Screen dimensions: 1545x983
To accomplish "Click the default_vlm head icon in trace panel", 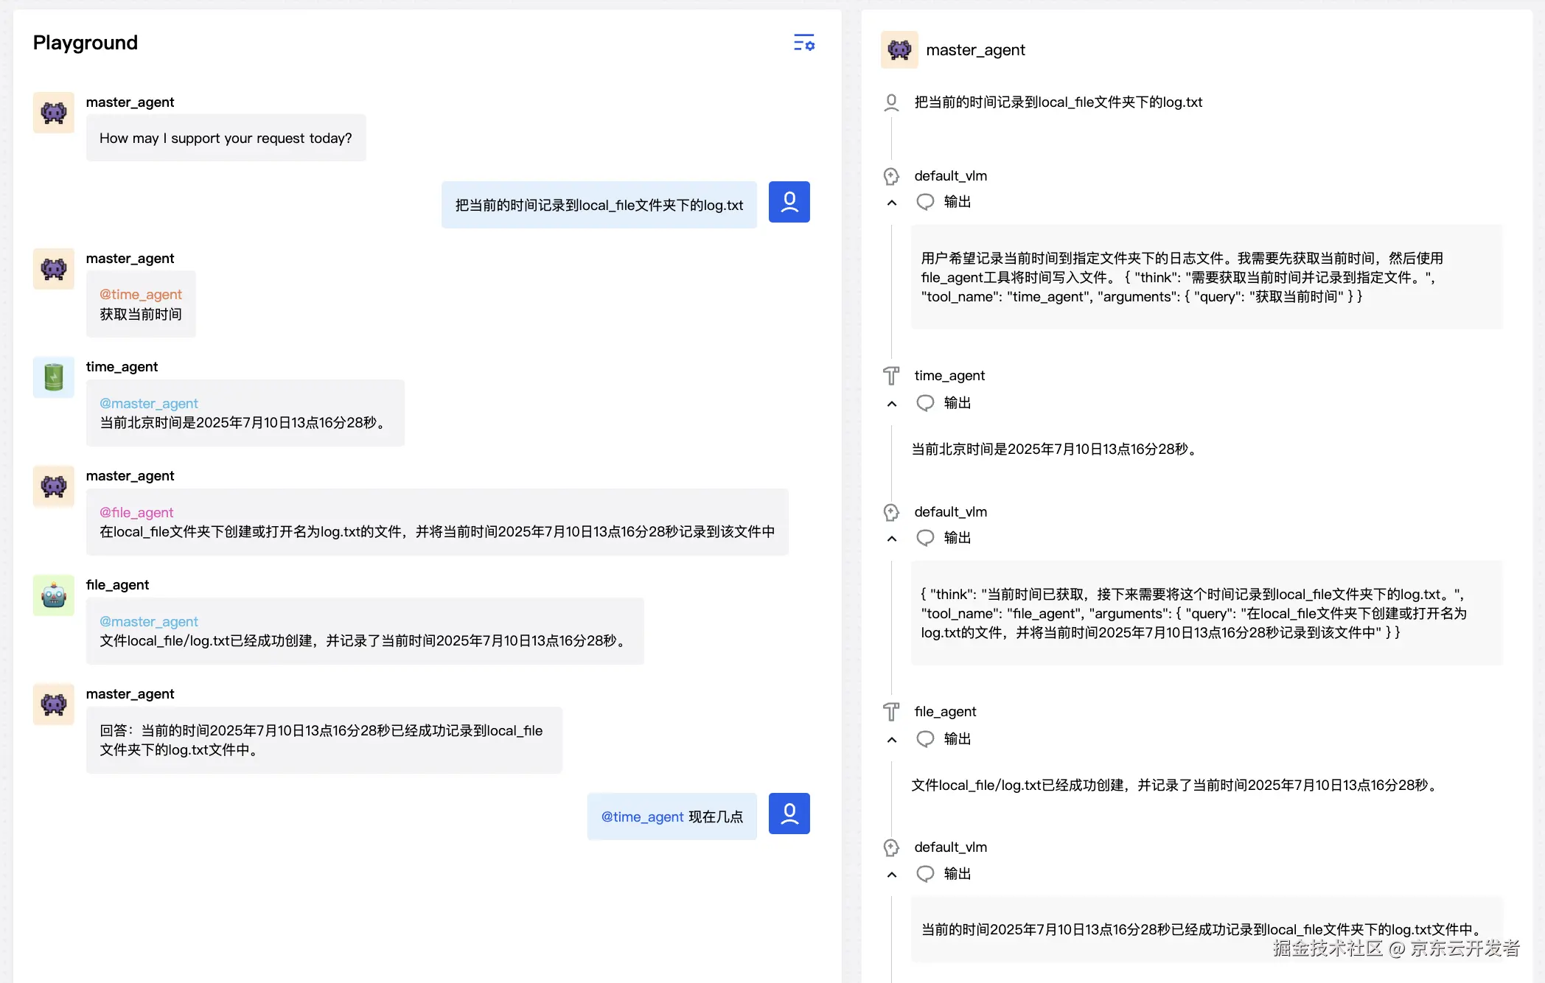I will point(891,175).
